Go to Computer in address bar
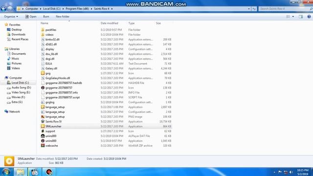313x176 pixels. 31,9
